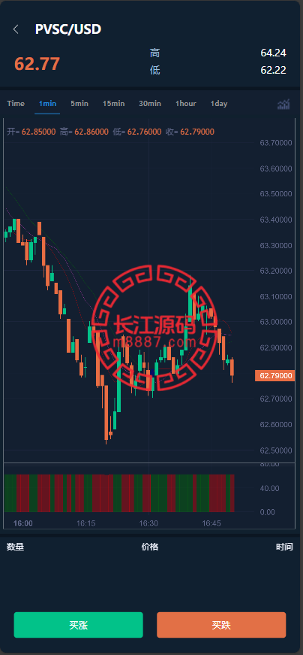
Task: Click the 时间 column header
Action: pos(284,547)
